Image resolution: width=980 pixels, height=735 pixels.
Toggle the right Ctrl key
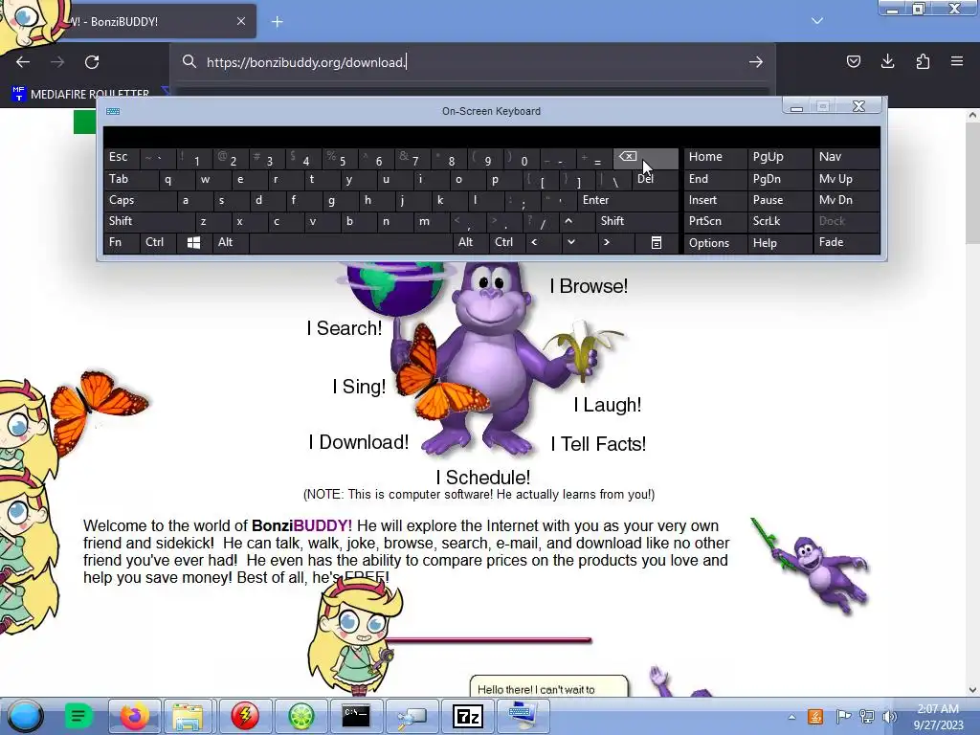point(505,242)
